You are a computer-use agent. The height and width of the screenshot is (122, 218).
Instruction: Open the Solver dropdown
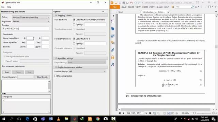31,17
